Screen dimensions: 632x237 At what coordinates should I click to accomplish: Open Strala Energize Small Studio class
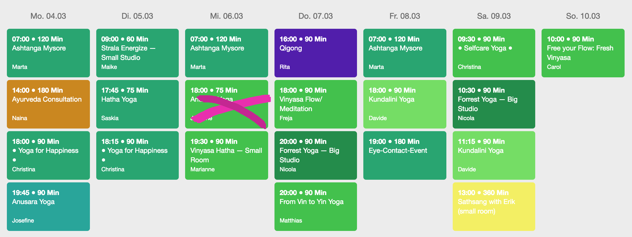click(138, 53)
